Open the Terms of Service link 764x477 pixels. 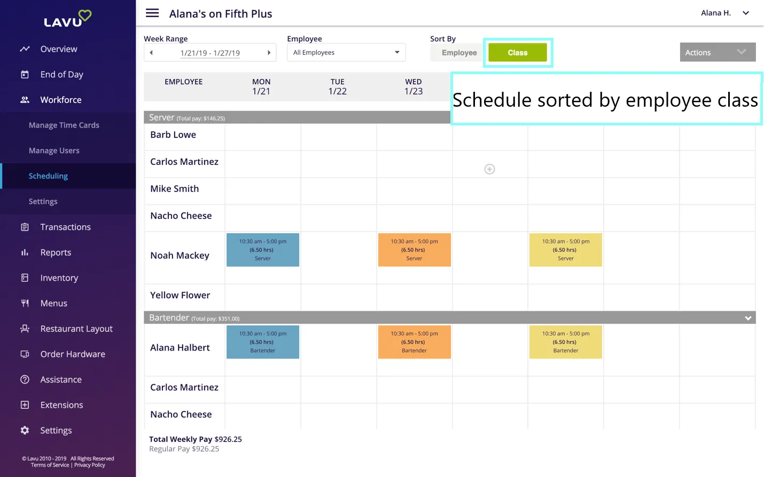tap(50, 465)
